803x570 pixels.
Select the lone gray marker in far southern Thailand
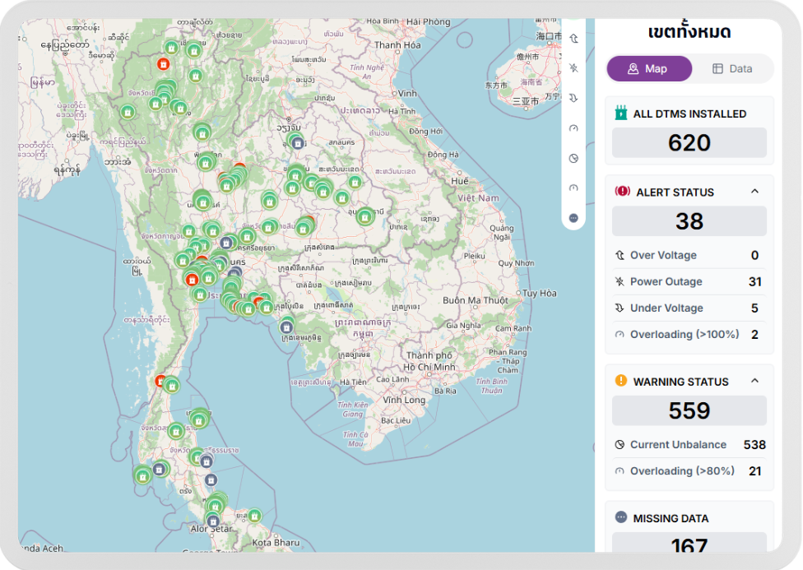point(211,480)
